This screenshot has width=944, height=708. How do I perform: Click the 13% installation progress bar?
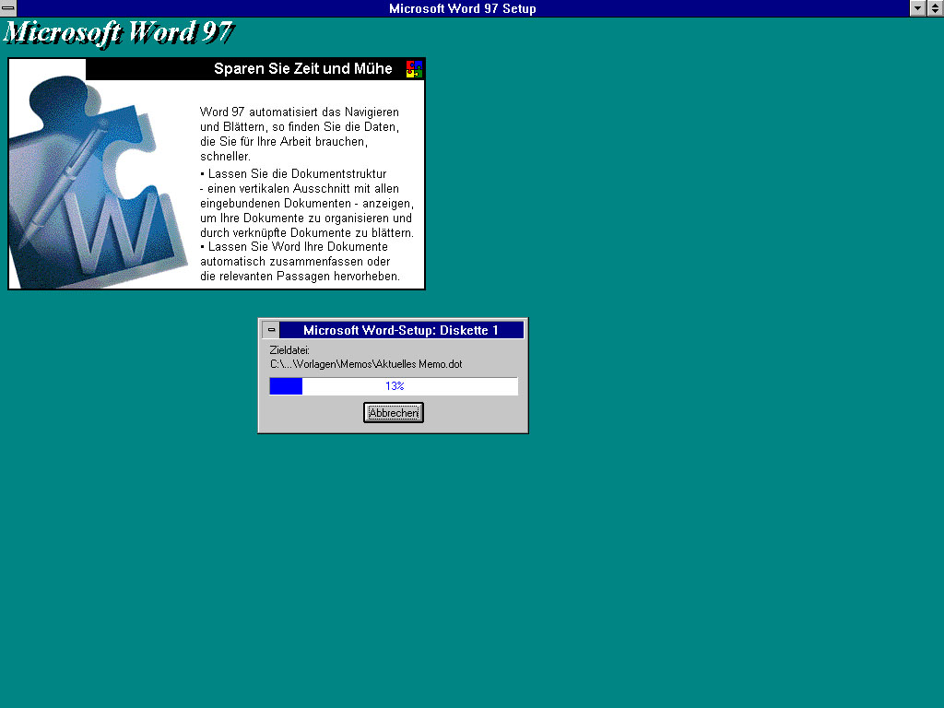click(x=393, y=386)
